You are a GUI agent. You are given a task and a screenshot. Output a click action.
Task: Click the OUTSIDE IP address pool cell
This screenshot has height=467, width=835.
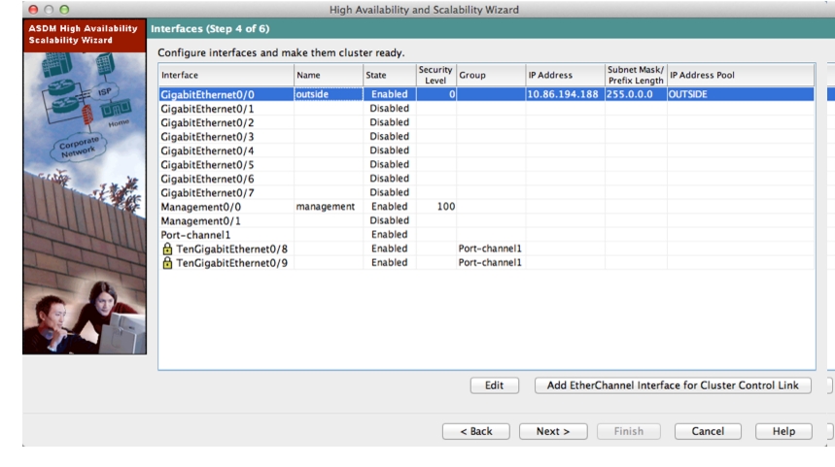(x=741, y=94)
